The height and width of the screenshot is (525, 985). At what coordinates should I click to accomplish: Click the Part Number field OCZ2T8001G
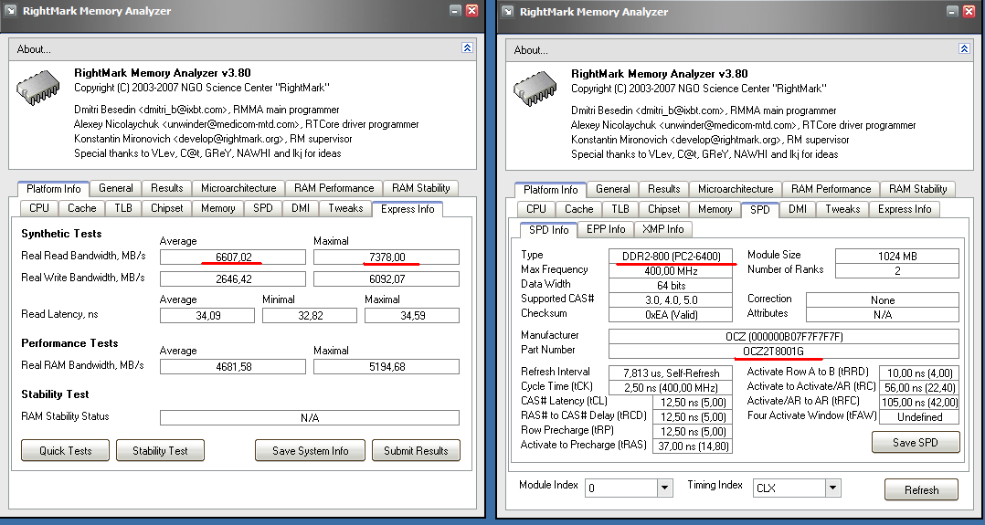pos(784,352)
